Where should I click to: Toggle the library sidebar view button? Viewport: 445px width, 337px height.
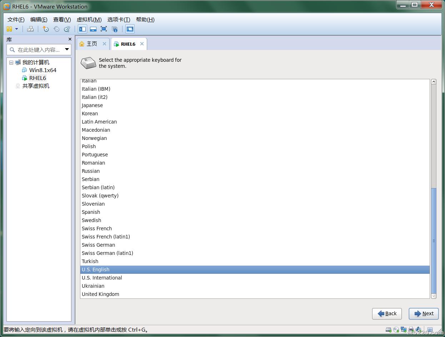[82, 29]
